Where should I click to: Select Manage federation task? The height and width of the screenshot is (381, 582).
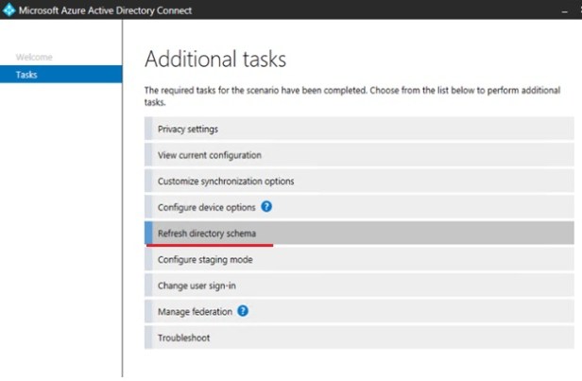(195, 311)
